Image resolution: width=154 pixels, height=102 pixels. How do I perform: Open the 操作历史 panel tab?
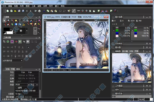pyautogui.click(x=119, y=93)
